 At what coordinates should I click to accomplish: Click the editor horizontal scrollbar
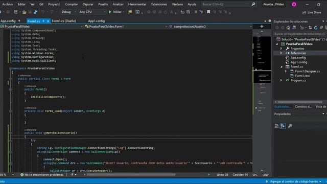131,175
